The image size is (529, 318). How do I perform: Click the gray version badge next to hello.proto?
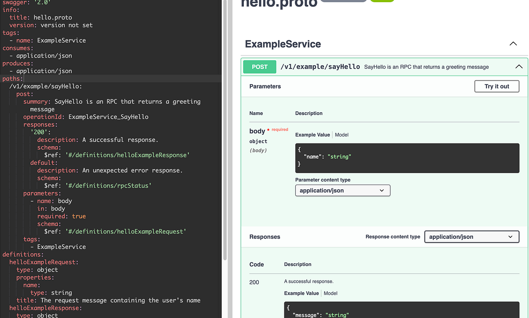(x=344, y=2)
